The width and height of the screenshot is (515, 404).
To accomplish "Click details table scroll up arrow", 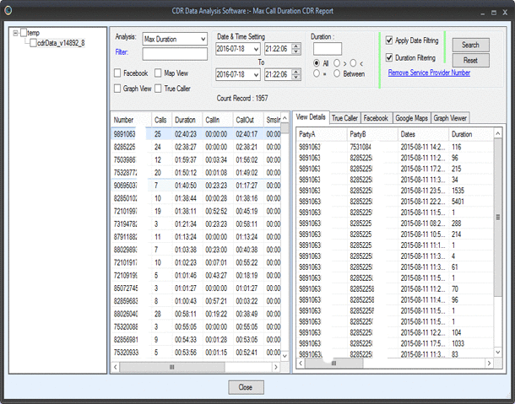I will coord(497,133).
